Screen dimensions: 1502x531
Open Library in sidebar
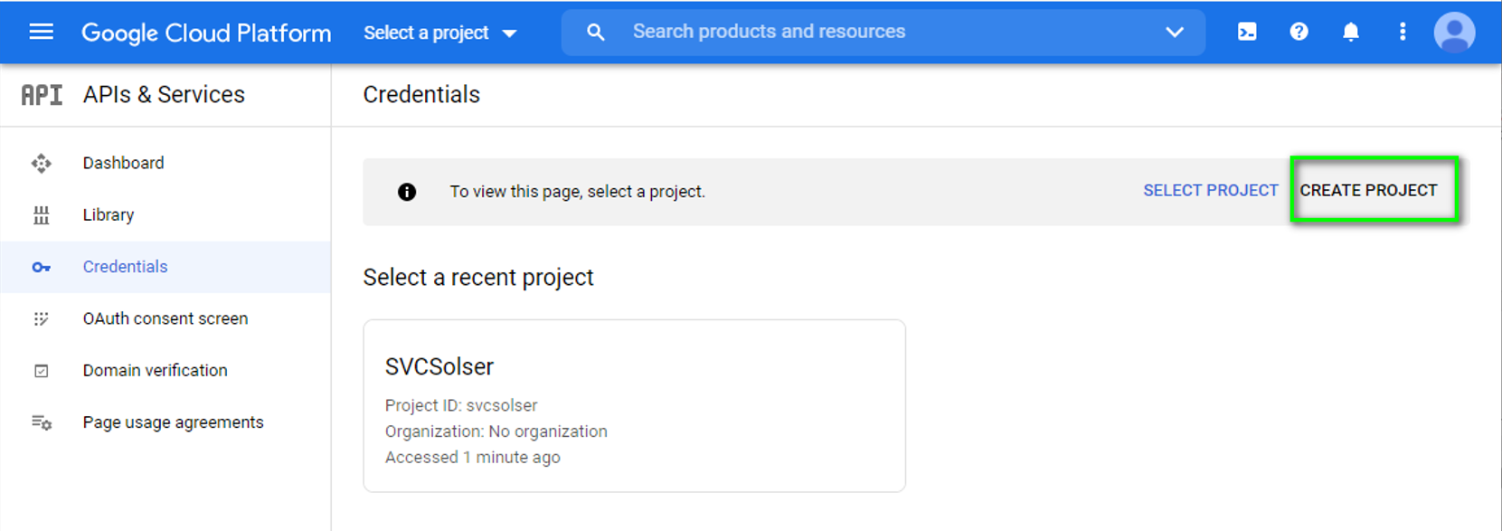(109, 214)
